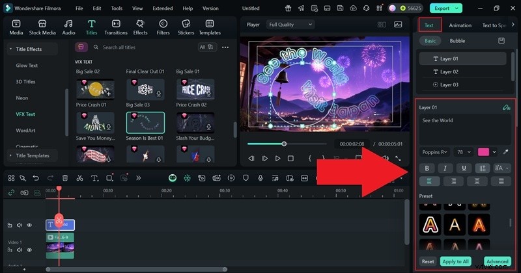Image resolution: width=521 pixels, height=273 pixels.
Task: Expand the Title Templates category
Action: (x=11, y=155)
